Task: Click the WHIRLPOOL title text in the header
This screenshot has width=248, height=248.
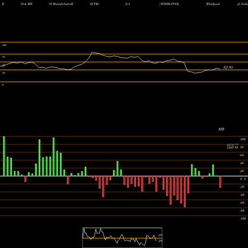Action: point(170,4)
